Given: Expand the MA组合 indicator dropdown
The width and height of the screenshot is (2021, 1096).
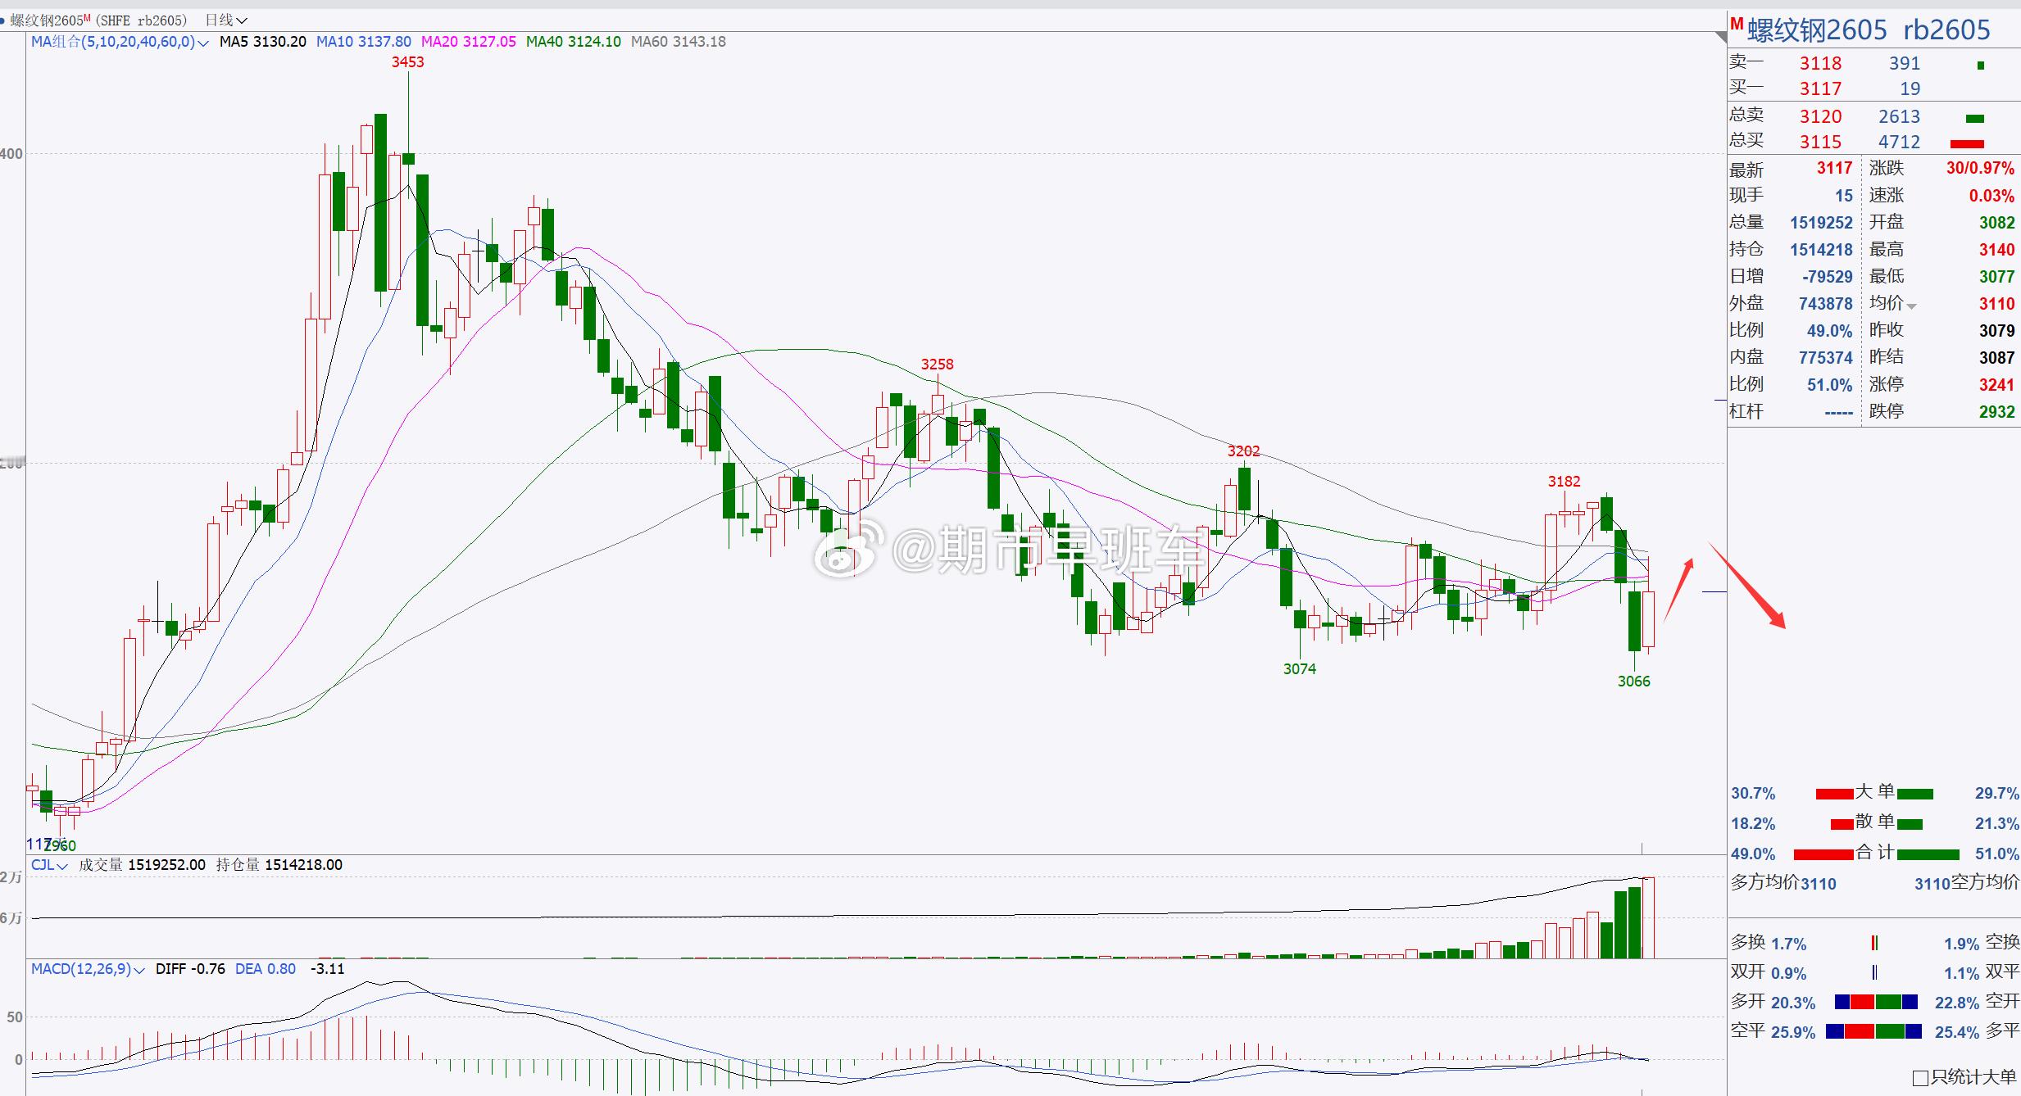Looking at the screenshot, I should [203, 43].
